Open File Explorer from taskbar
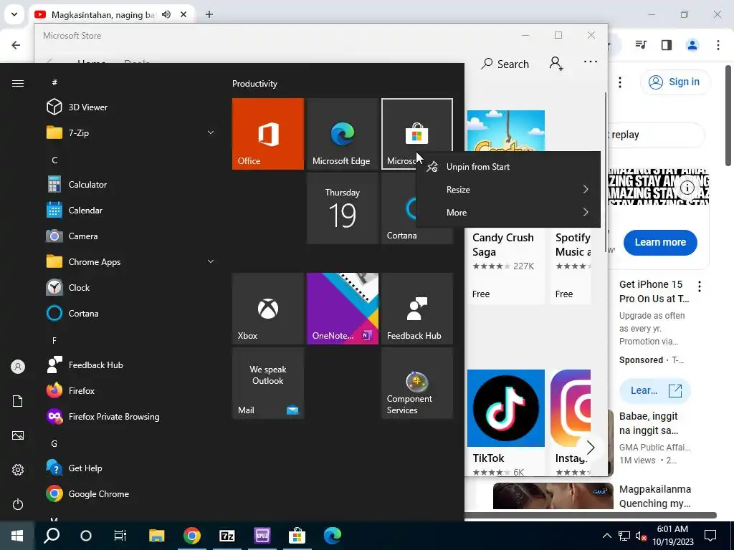This screenshot has width=734, height=550. [x=157, y=536]
